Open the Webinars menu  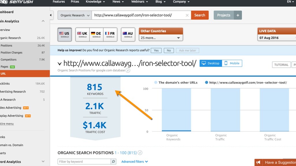[x=140, y=2]
